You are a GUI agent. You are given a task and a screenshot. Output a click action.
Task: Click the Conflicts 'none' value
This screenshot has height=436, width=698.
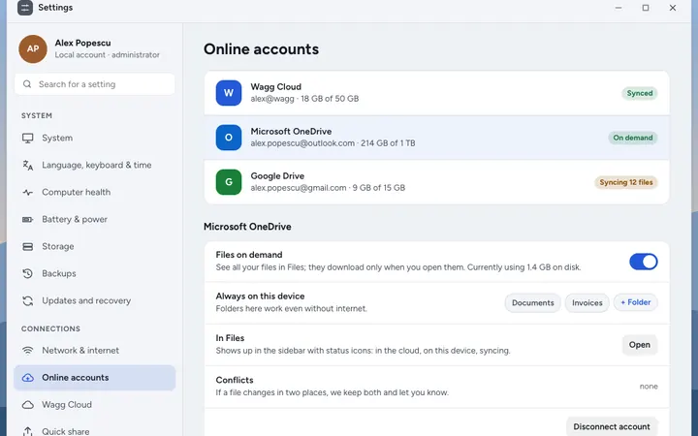[649, 387]
